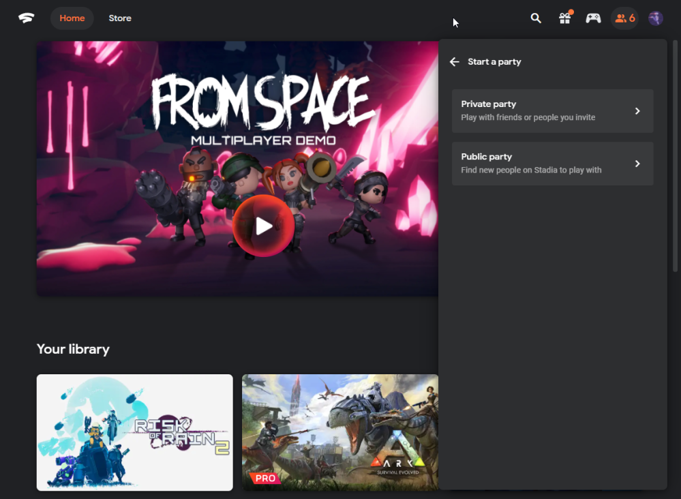The image size is (681, 499).
Task: Choose the Public party option label
Action: coord(486,157)
